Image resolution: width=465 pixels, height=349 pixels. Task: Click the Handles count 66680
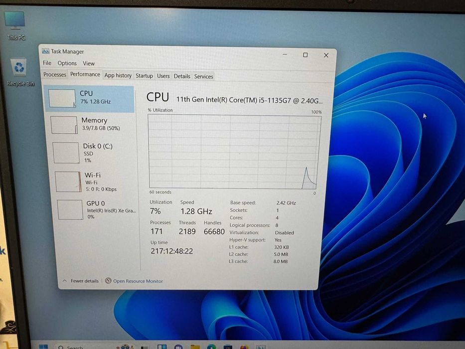214,231
